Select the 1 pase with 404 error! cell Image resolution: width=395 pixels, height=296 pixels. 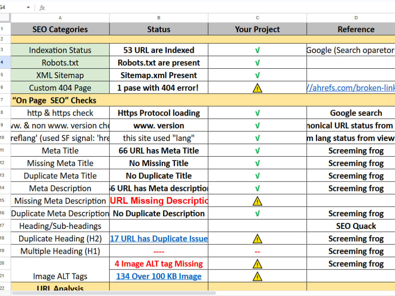pos(159,88)
